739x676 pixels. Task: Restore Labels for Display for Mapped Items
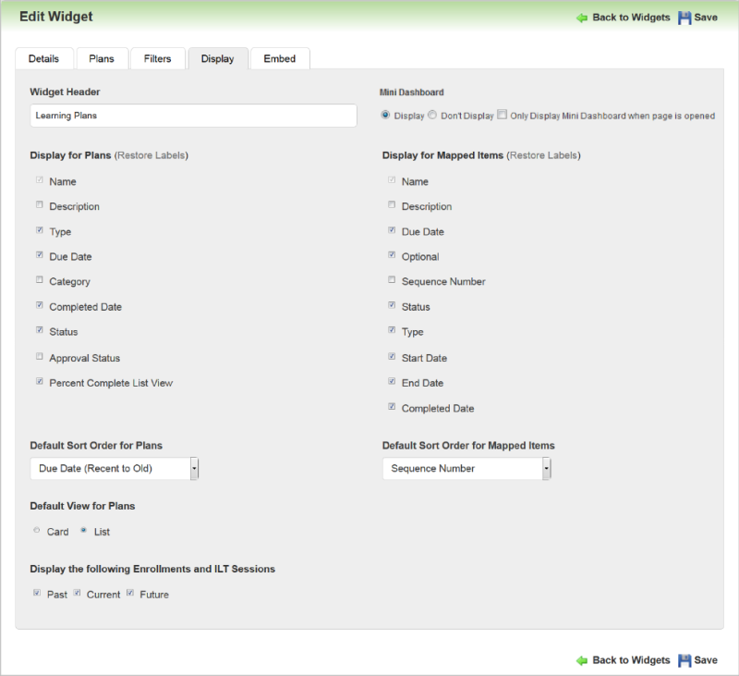pyautogui.click(x=543, y=155)
